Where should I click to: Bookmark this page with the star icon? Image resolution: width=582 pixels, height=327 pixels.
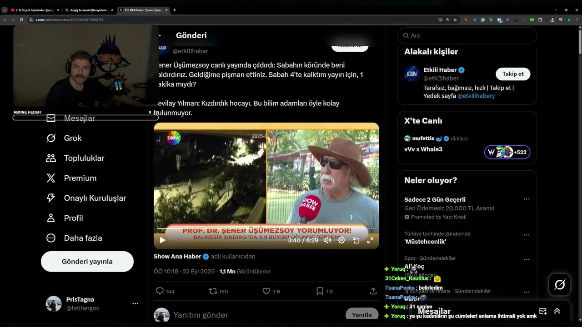pos(455,20)
